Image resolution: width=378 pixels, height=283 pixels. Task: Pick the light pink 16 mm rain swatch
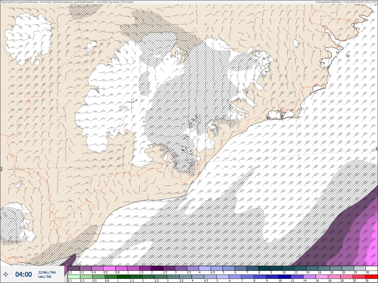(322, 277)
